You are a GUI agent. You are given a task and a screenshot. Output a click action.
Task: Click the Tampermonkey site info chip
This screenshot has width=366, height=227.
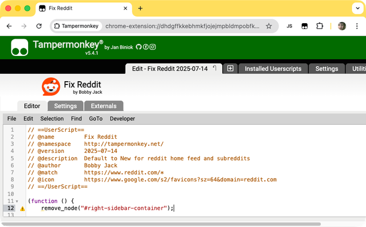tap(76, 26)
